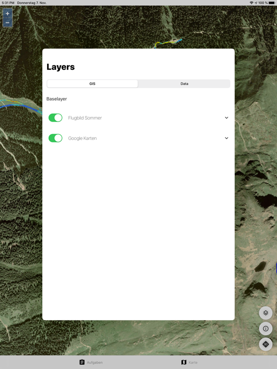
Task: Click the Baselayer section heading
Action: pyautogui.click(x=57, y=99)
